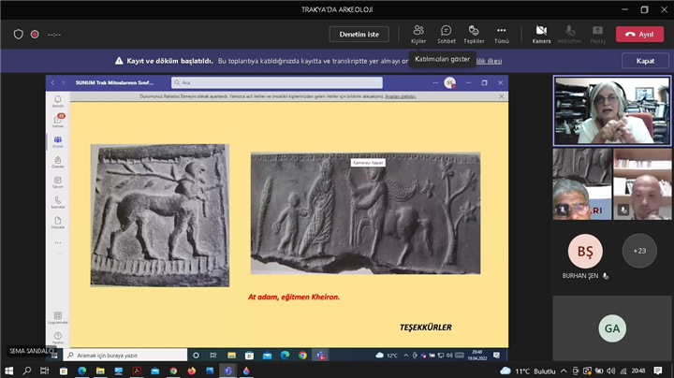Click the Yardım help icon in the shared sidebar
Viewport: 674px width, 378px height.
pyautogui.click(x=58, y=338)
